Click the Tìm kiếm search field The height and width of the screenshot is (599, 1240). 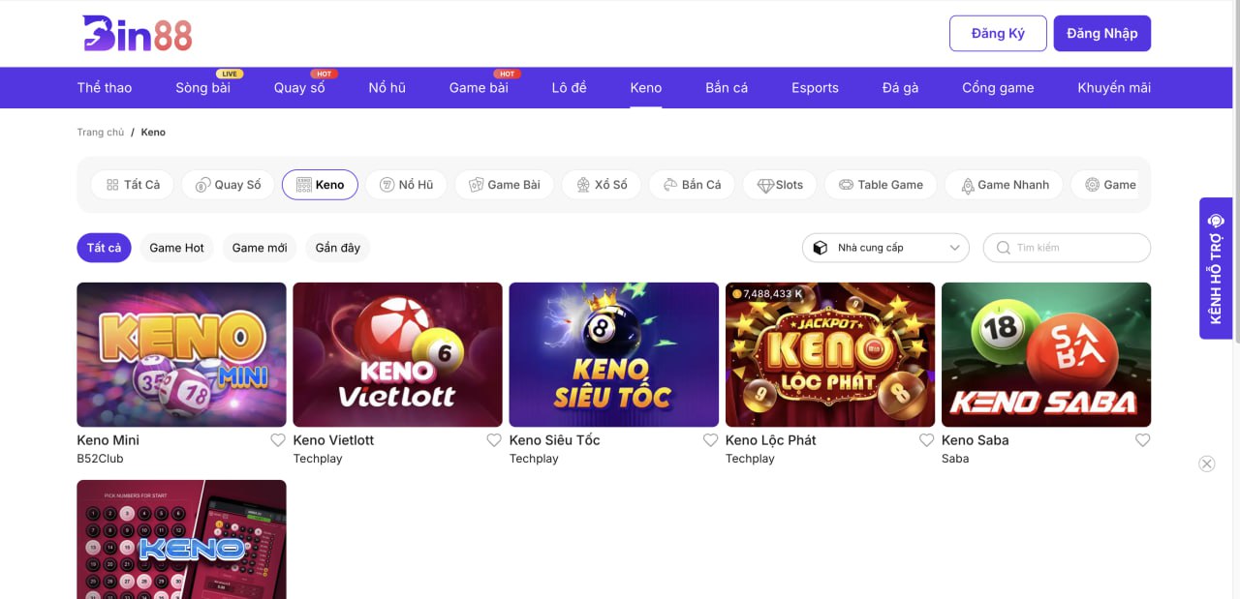(1075, 248)
